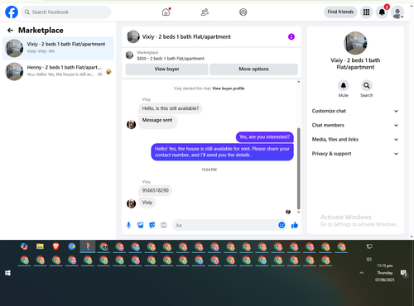Click the attach photo icon
The image size is (414, 306).
pos(141,225)
